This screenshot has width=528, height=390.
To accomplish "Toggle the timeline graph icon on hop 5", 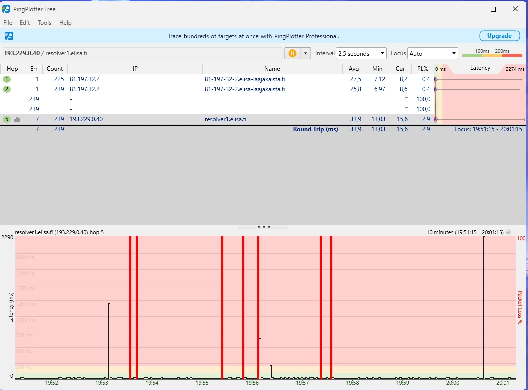I will tap(17, 119).
